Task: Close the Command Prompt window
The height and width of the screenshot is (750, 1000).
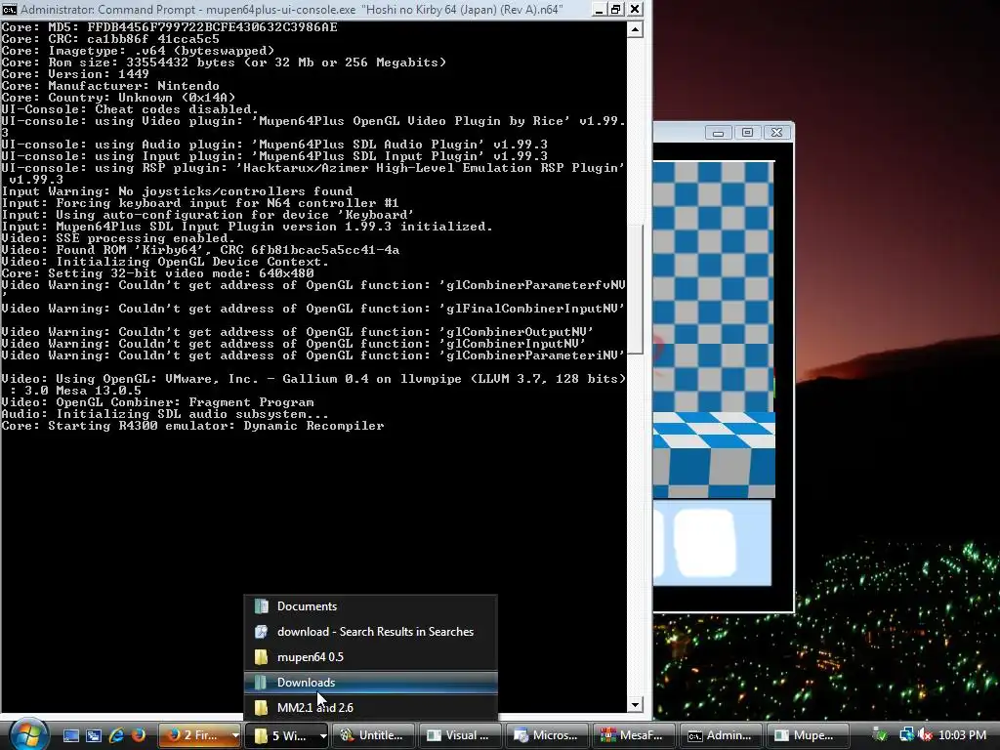Action: point(635,10)
